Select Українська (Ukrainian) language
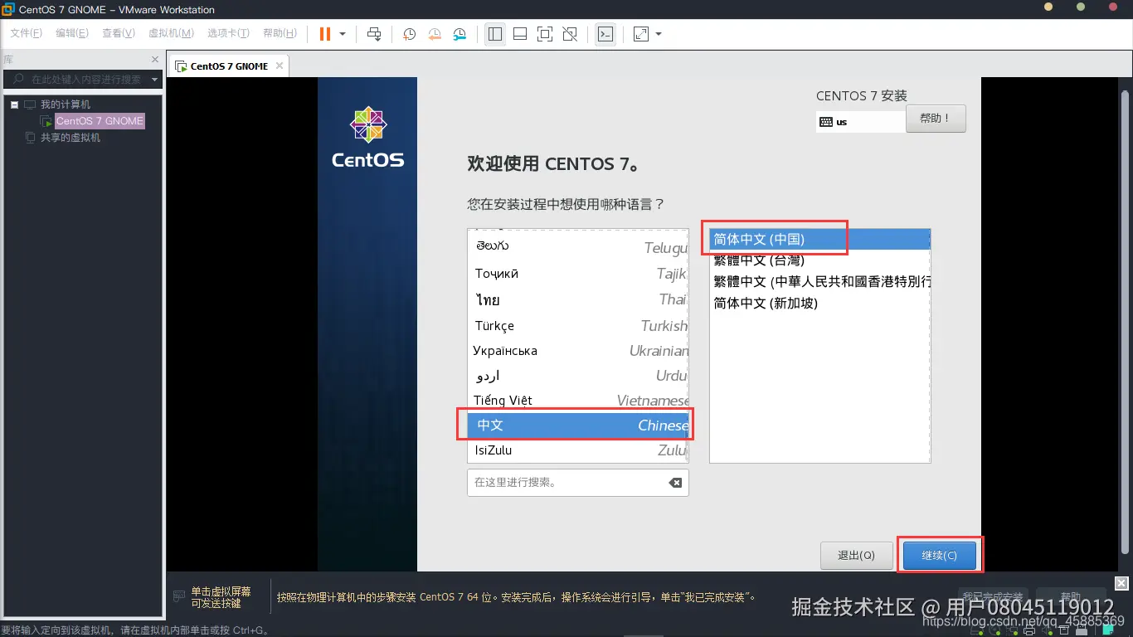The height and width of the screenshot is (637, 1133). 578,351
